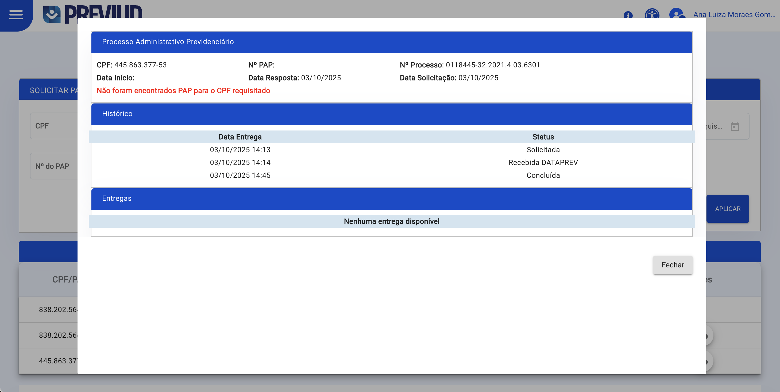Open the hamburger navigation menu
780x392 pixels.
(x=16, y=14)
